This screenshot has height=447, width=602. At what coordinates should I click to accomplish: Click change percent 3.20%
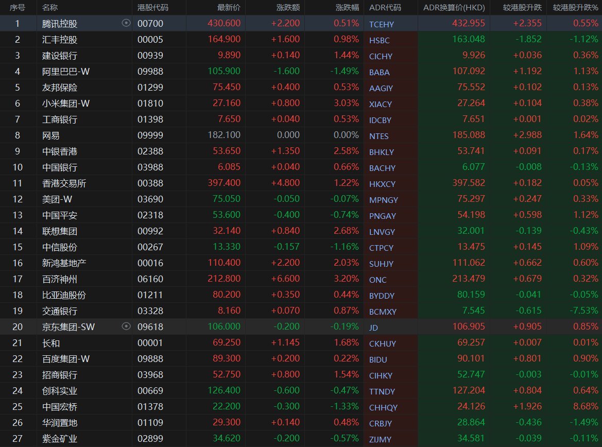pos(346,279)
